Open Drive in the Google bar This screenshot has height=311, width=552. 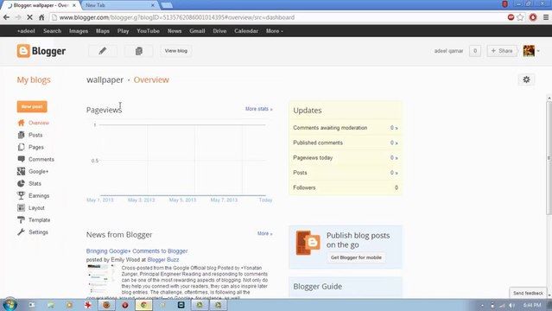pyautogui.click(x=219, y=31)
